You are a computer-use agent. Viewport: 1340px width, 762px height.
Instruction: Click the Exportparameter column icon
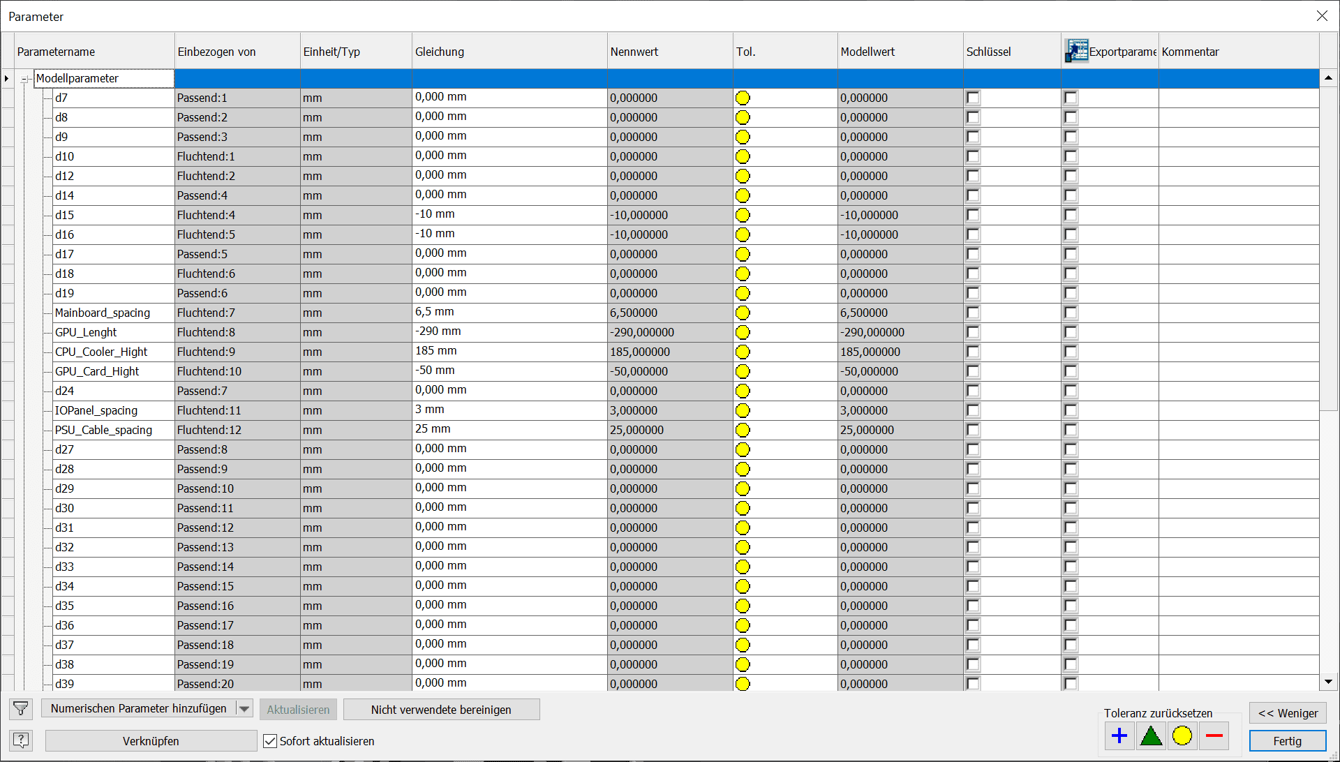[1076, 51]
